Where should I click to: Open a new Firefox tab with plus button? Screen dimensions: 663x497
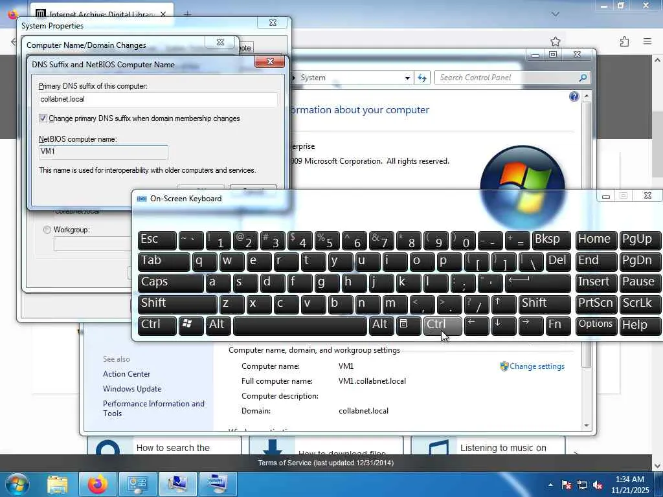[187, 14]
